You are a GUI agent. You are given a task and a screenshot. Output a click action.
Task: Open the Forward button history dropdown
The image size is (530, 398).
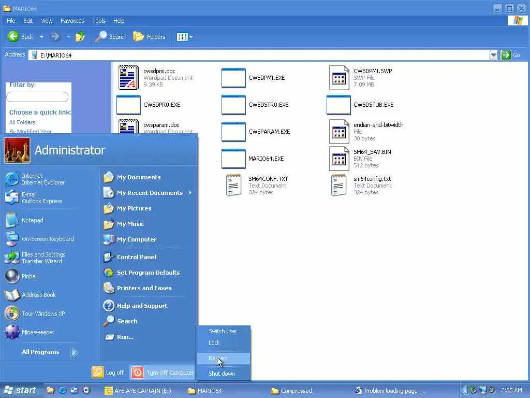(x=68, y=37)
